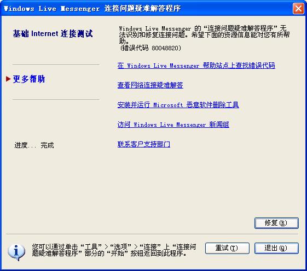Click the separator line below 更多帮助
The height and width of the screenshot is (271, 307).
56,99
